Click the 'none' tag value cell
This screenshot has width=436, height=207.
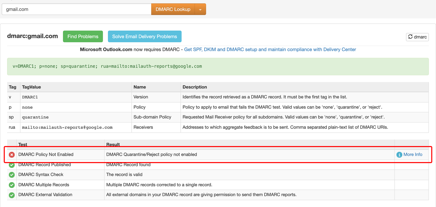pos(76,107)
